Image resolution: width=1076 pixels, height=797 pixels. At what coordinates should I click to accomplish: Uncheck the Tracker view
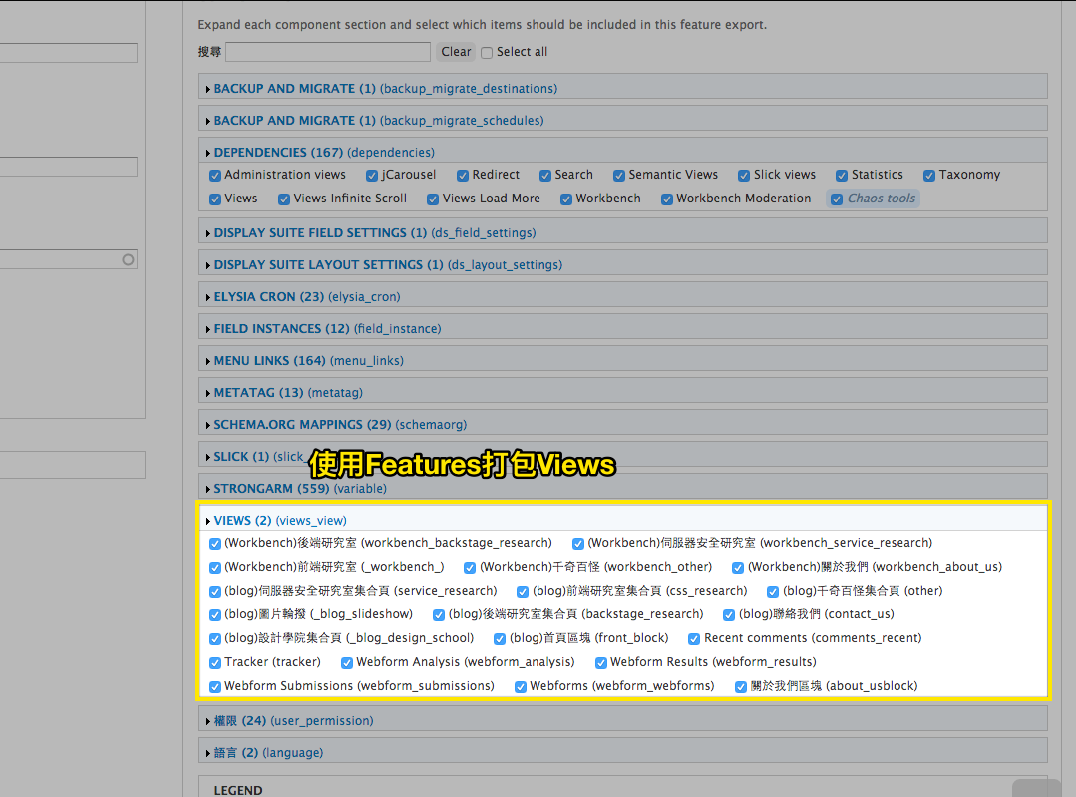215,663
